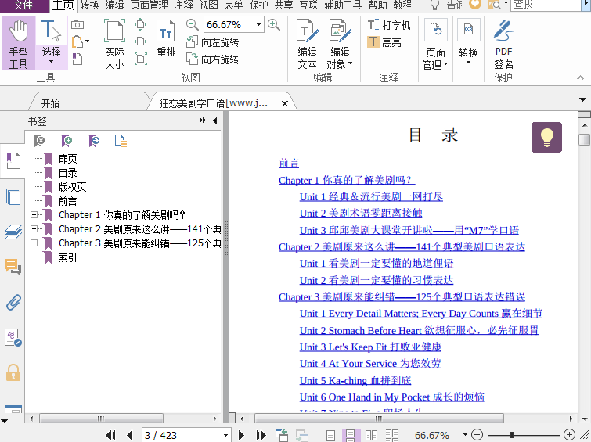591x442 pixels.
Task: Open the Digital Signatures side panel
Action: pos(13,338)
